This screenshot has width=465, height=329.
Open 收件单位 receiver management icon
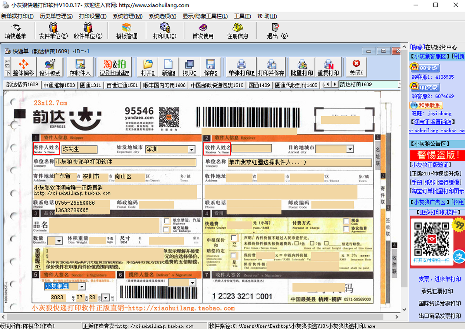tap(88, 31)
